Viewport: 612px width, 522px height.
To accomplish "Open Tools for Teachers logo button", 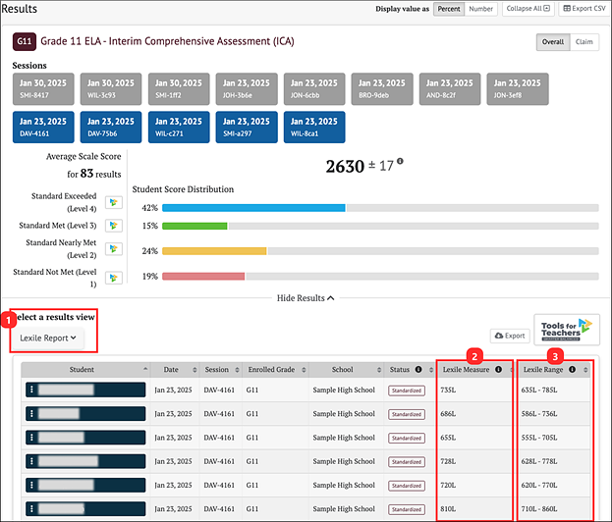I will [566, 331].
